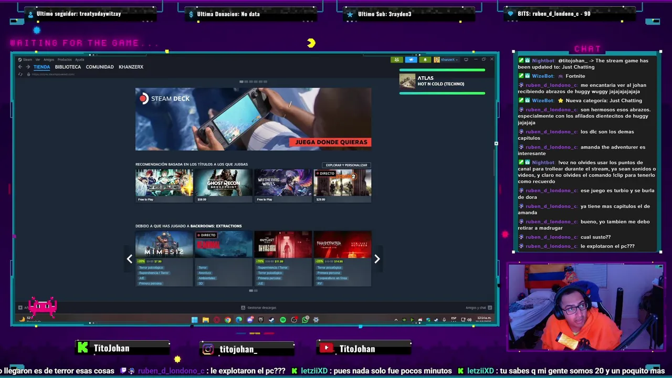The image size is (672, 378).
Task: Switch to the COMUNIDAD tab
Action: (x=100, y=67)
